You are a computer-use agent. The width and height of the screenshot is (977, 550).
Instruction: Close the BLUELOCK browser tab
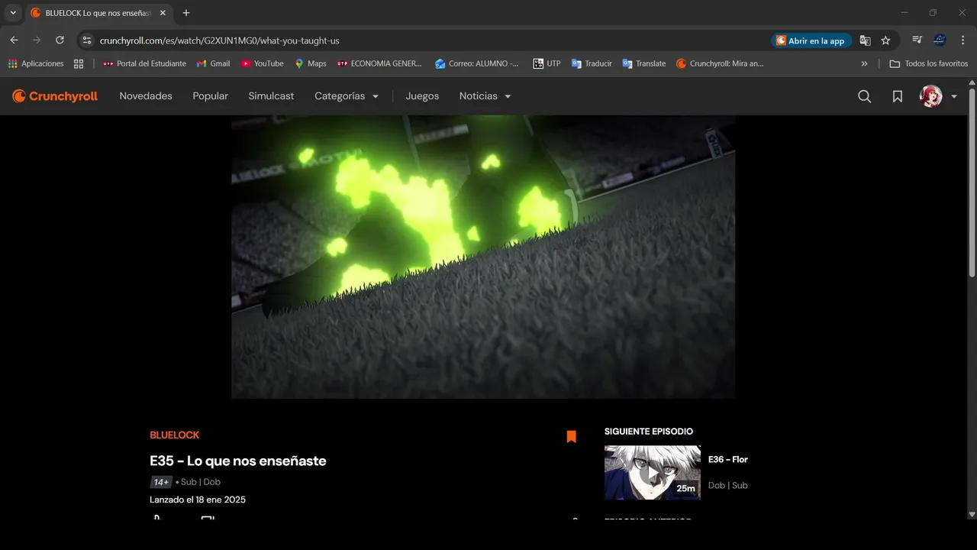(x=163, y=13)
